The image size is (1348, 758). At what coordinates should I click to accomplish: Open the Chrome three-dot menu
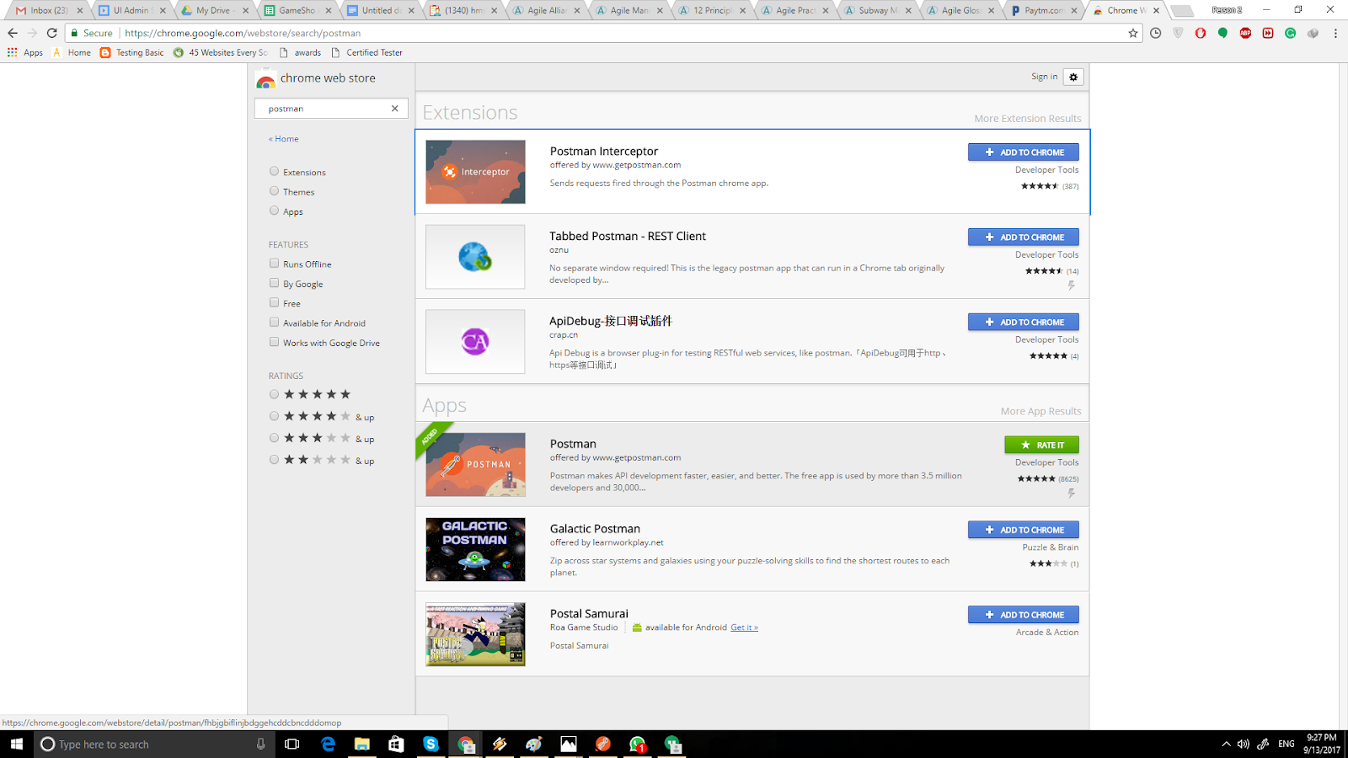pyautogui.click(x=1335, y=33)
